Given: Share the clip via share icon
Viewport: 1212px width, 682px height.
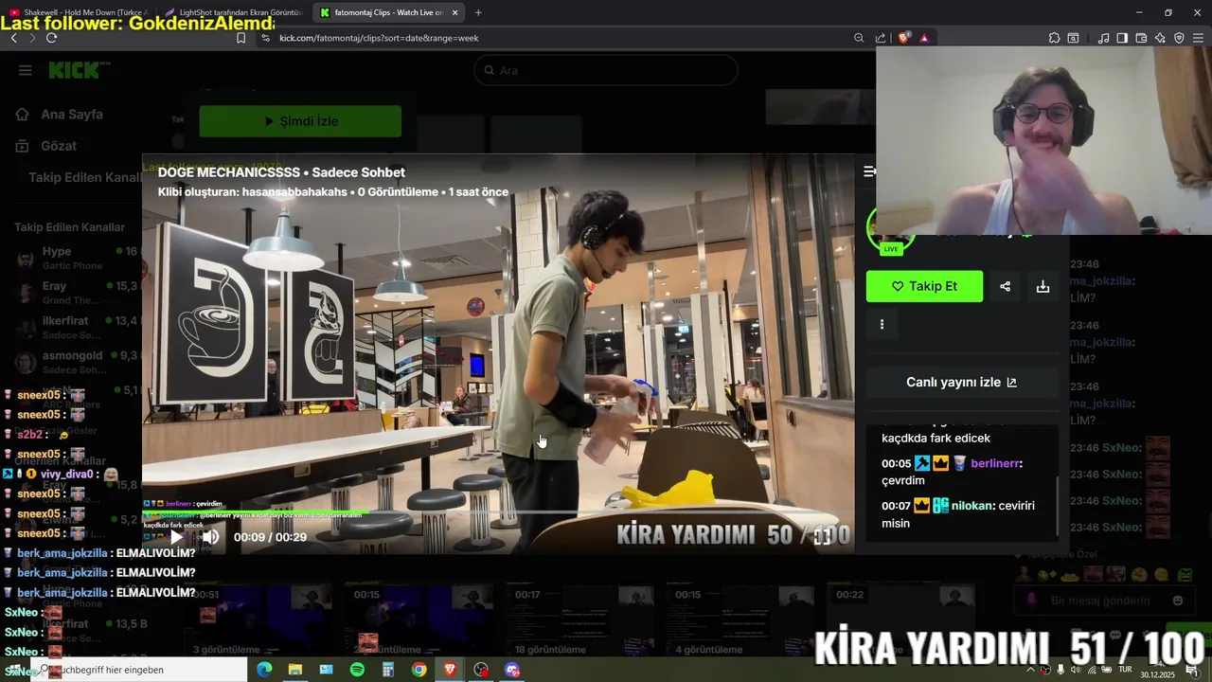Looking at the screenshot, I should [1006, 286].
